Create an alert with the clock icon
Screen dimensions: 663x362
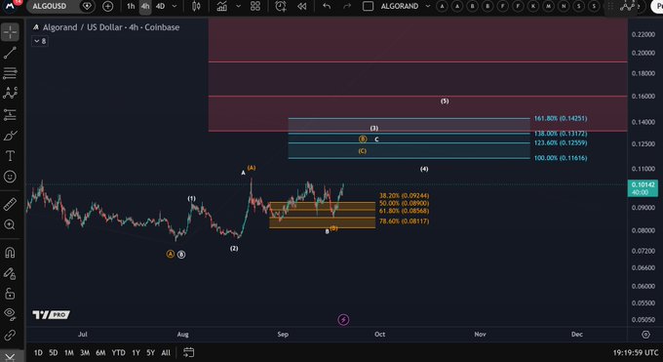pyautogui.click(x=281, y=7)
